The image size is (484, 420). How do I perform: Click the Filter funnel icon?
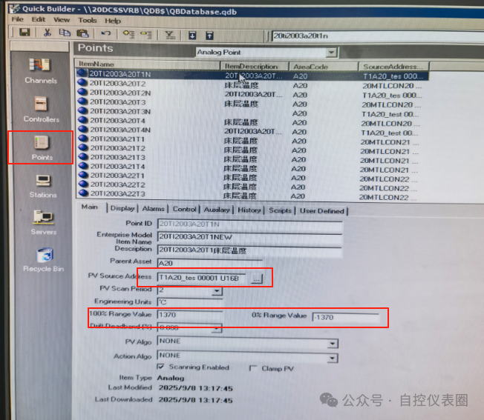pyautogui.click(x=169, y=35)
